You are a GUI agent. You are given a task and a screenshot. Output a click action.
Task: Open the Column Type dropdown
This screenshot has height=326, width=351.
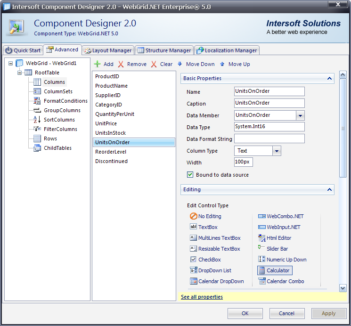click(x=277, y=151)
